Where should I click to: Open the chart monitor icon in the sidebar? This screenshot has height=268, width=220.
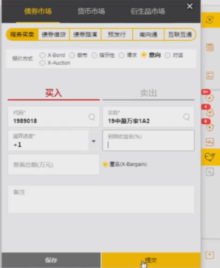tap(210, 142)
